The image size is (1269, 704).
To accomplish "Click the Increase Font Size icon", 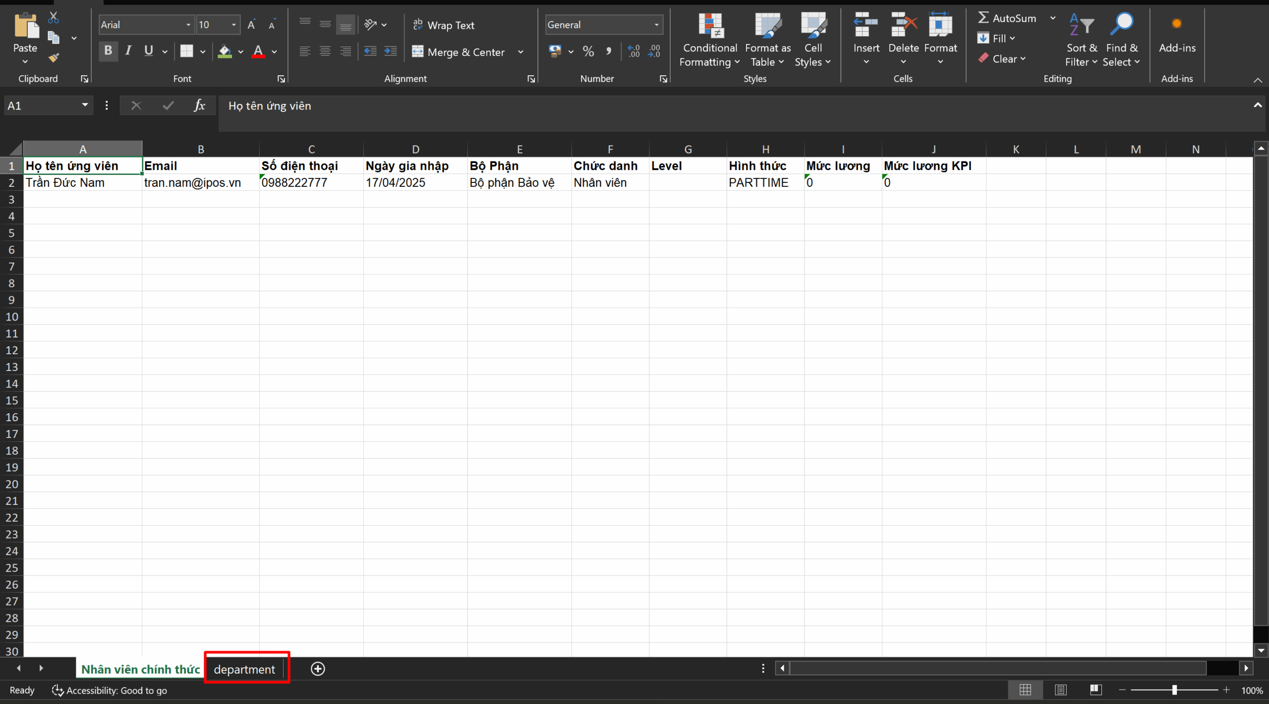I will click(x=251, y=25).
